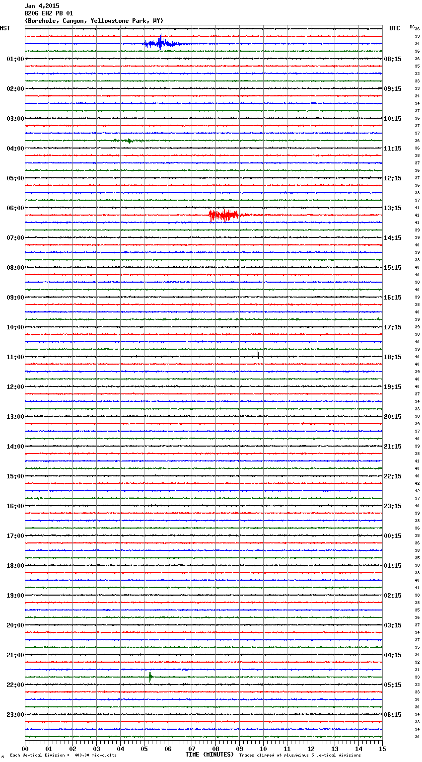The height and width of the screenshot is (762, 422).
Task: Click the "Traces clipped at plus/minus 5 vertical divisions" note
Action: click(300, 756)
